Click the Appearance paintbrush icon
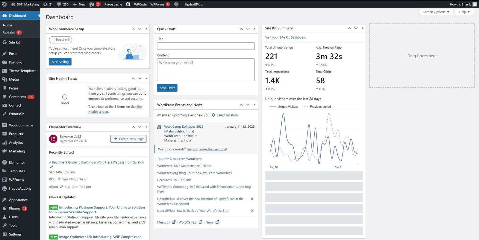The width and height of the screenshot is (479, 240). point(4,200)
